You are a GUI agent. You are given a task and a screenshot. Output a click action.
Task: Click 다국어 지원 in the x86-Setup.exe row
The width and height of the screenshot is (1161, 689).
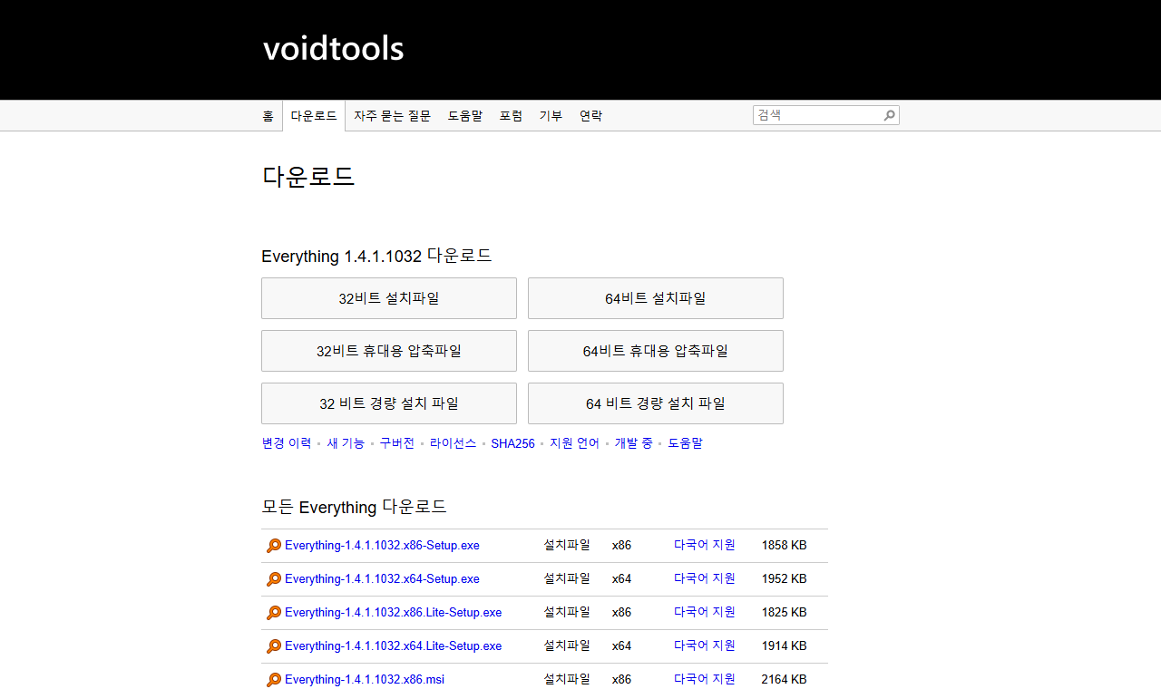point(705,545)
